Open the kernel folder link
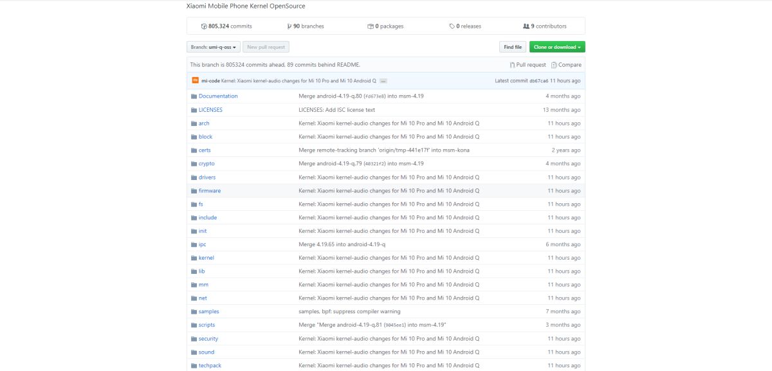 [207, 258]
